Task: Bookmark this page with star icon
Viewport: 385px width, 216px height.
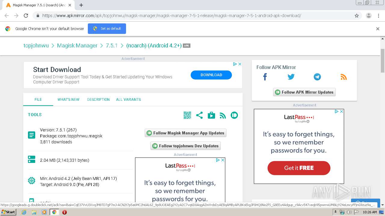Action: (357, 16)
